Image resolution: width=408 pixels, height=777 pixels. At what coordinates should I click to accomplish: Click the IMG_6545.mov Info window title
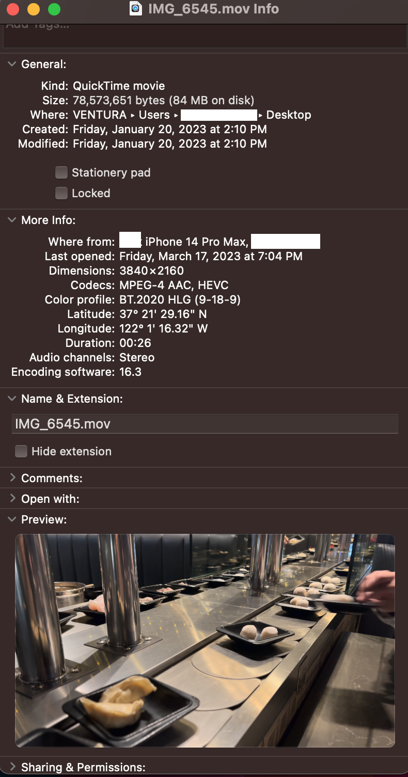tap(213, 9)
